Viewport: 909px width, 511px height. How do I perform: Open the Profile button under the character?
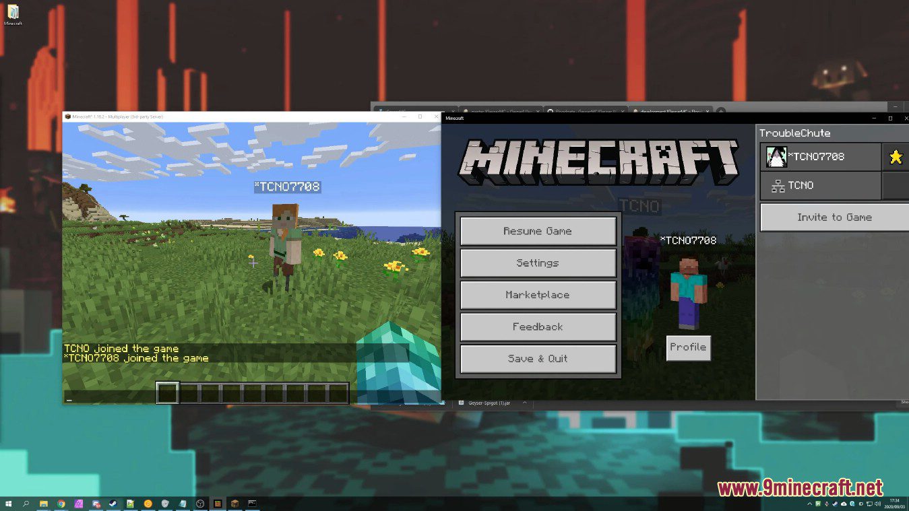coord(688,347)
